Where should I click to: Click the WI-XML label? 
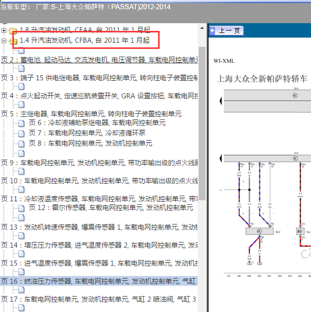[x=224, y=61]
